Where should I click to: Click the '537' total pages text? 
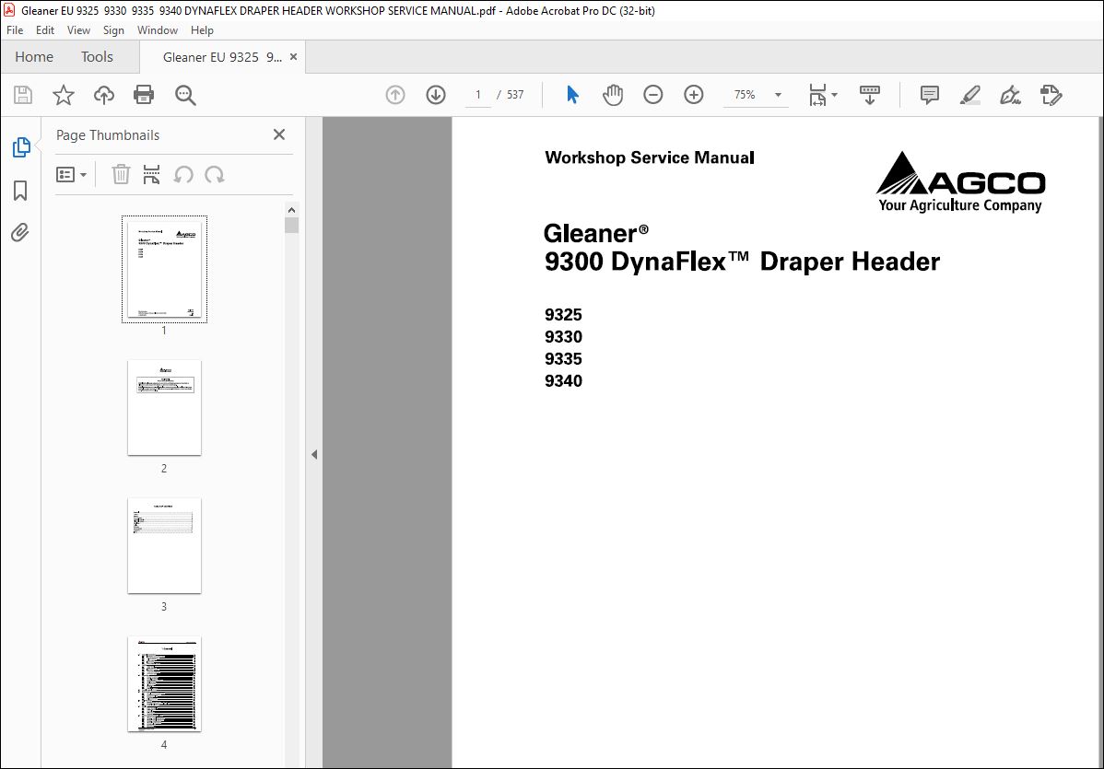pyautogui.click(x=515, y=94)
